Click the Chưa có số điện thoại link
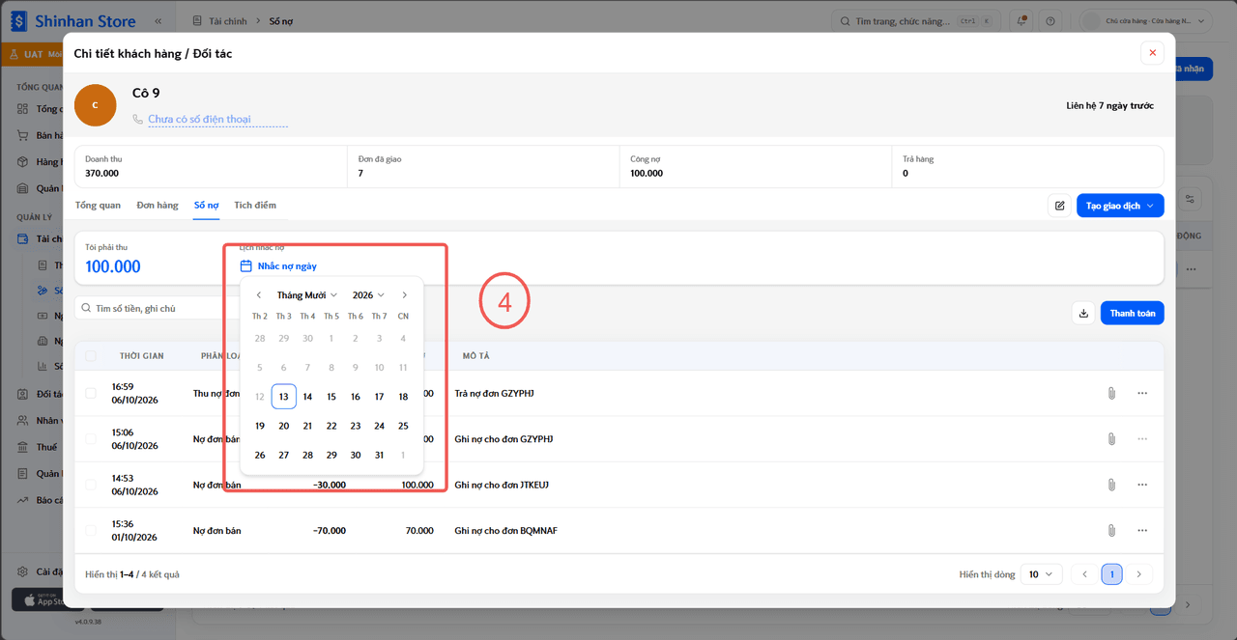Screen dimensions: 1237x640 click(199, 120)
